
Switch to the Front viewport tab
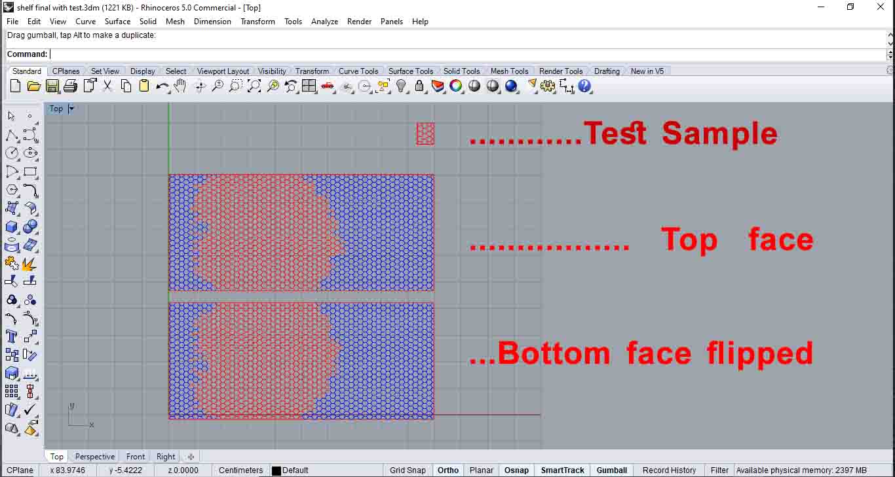tap(136, 457)
